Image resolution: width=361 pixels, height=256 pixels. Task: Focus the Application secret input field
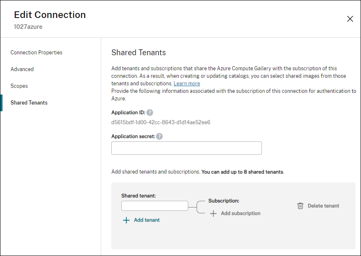point(186,148)
